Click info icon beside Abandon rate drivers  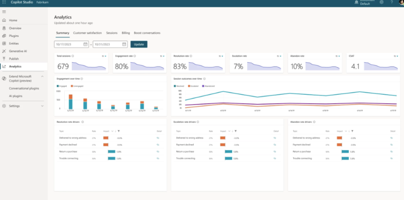(x=314, y=122)
